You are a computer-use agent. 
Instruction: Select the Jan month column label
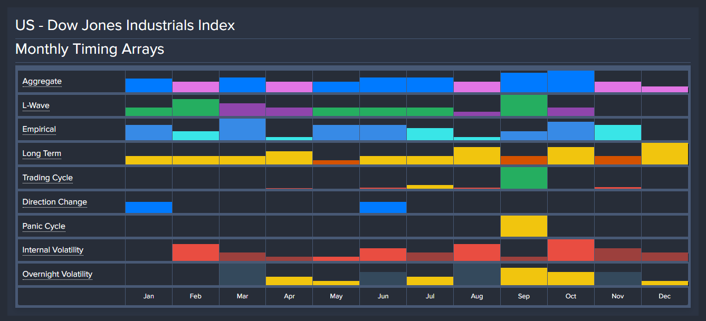pos(149,296)
